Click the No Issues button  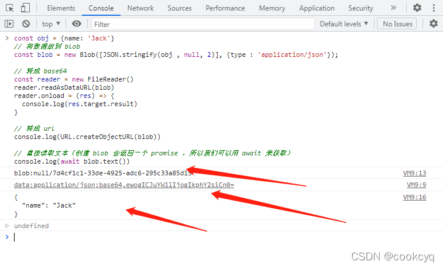(397, 24)
